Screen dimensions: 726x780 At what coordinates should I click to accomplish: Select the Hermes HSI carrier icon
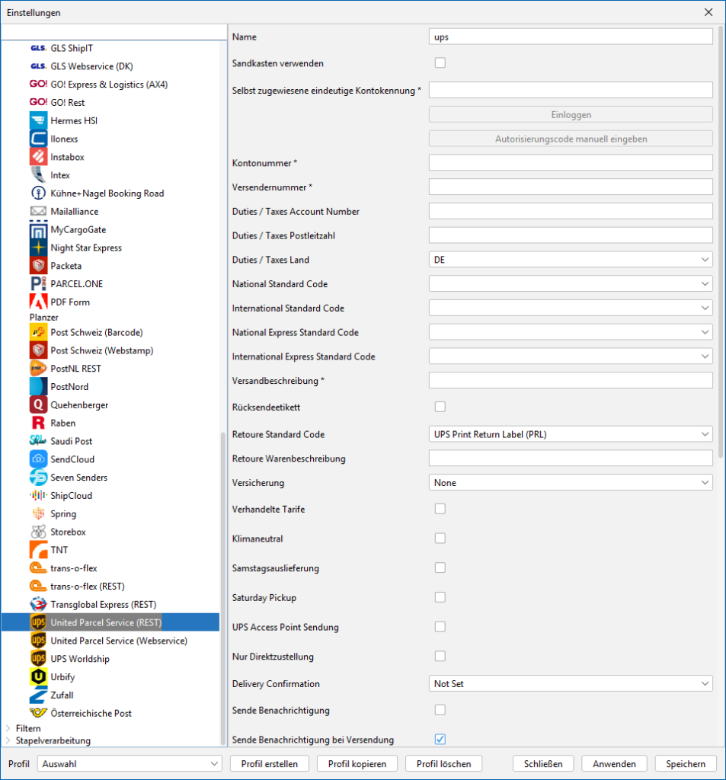click(x=38, y=121)
